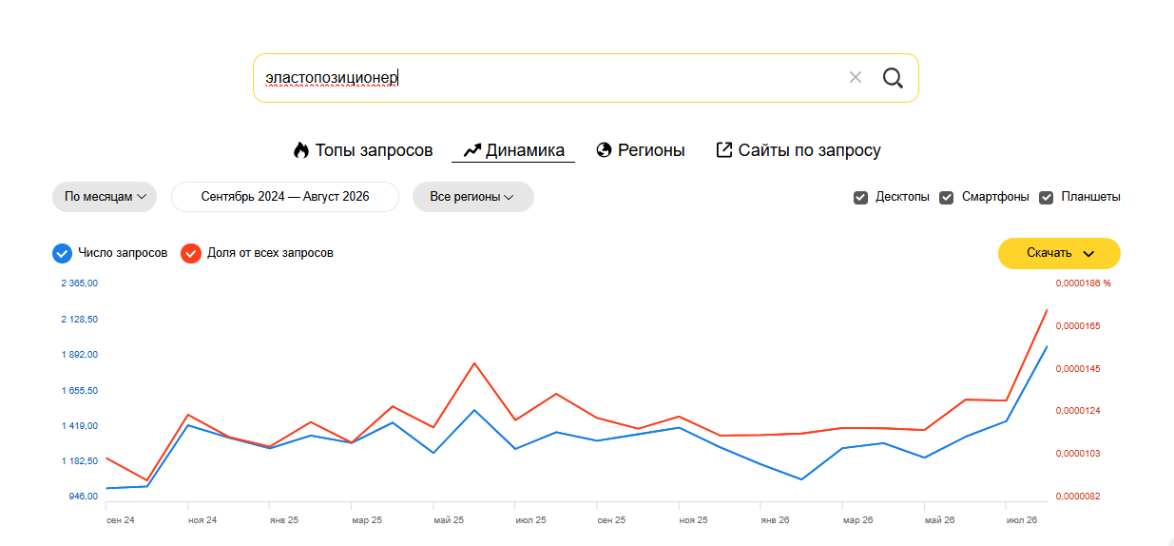Click the июл 26 x-axis label
The image size is (1174, 546).
click(x=1021, y=520)
